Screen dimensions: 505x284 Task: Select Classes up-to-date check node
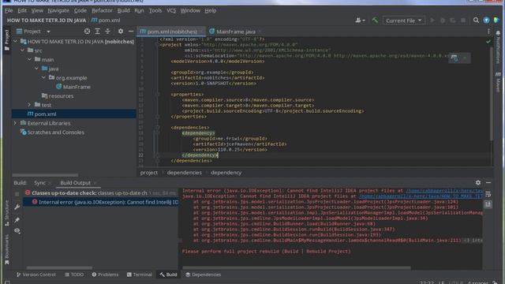pyautogui.click(x=101, y=193)
